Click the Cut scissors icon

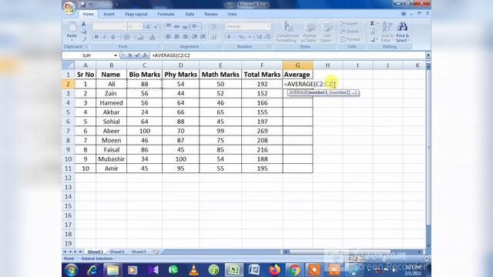tap(84, 24)
